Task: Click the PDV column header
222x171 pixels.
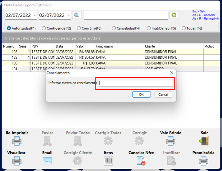Action: click(43, 46)
